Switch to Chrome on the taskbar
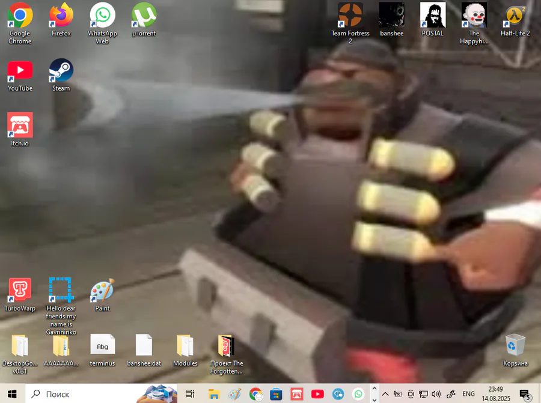 click(255, 394)
